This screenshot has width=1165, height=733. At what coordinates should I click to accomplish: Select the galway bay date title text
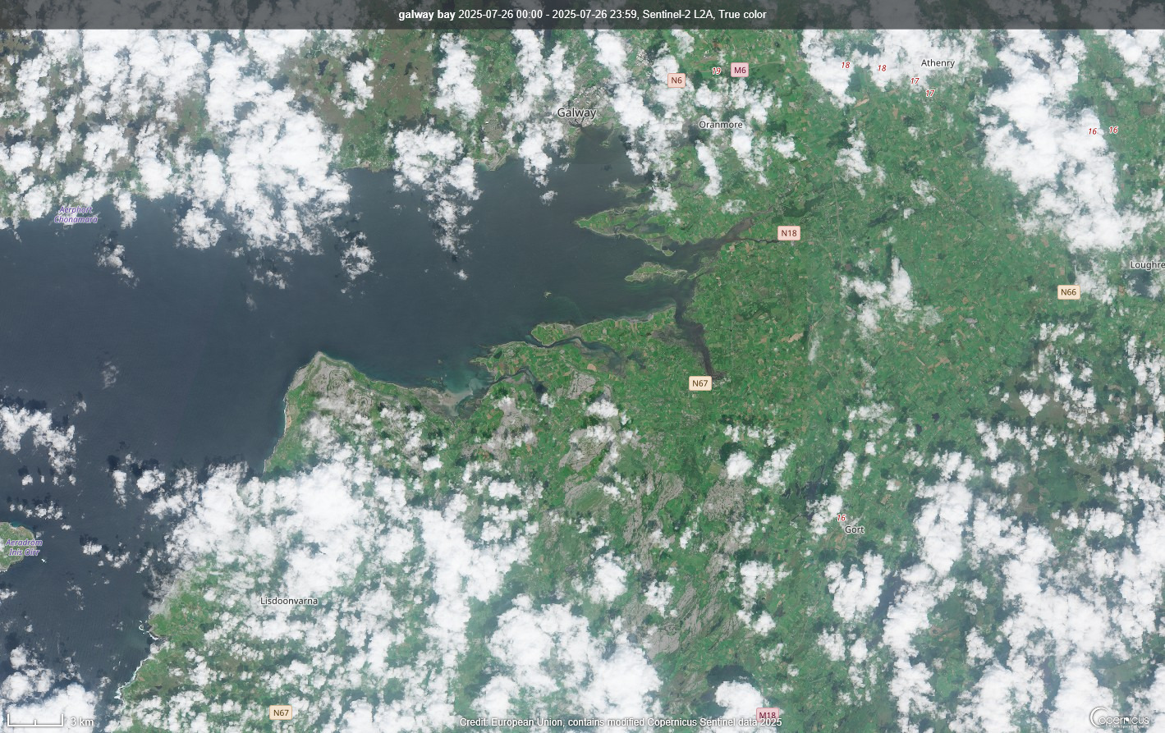tap(582, 15)
